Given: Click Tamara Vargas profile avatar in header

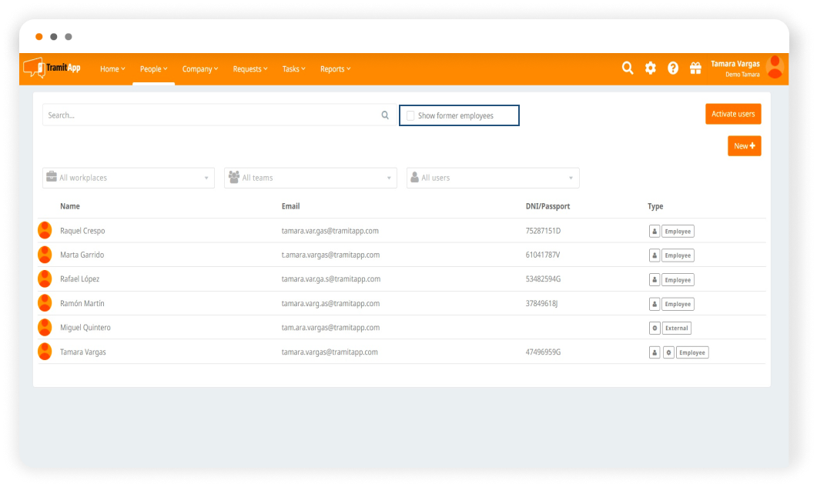Looking at the screenshot, I should [775, 68].
